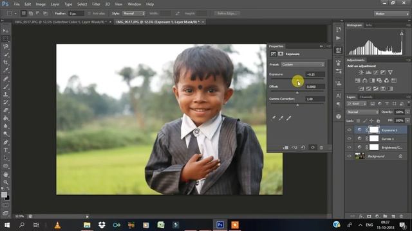Click the Gamma Correction slider handle

[297, 105]
